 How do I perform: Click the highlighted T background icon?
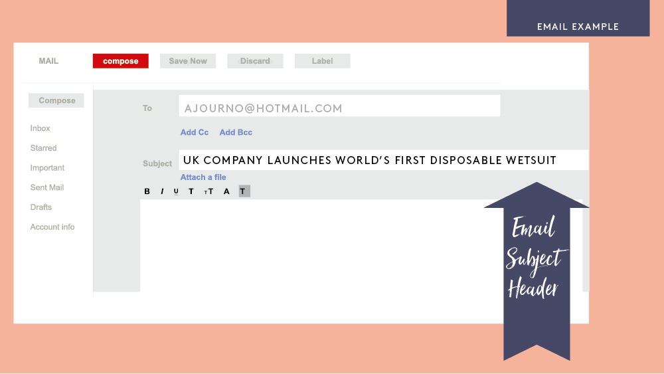(x=244, y=191)
